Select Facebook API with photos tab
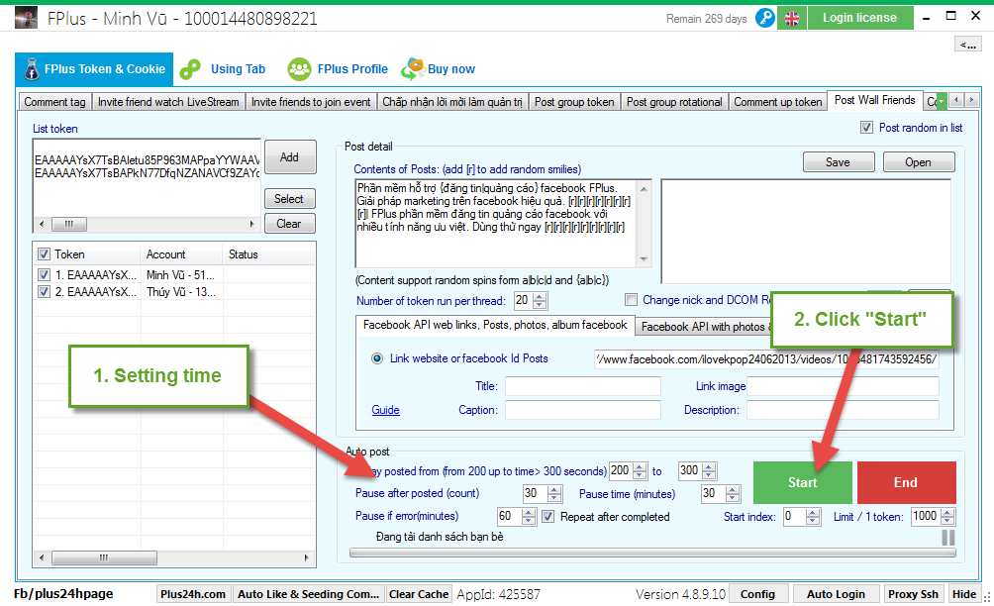The image size is (994, 606). point(704,327)
